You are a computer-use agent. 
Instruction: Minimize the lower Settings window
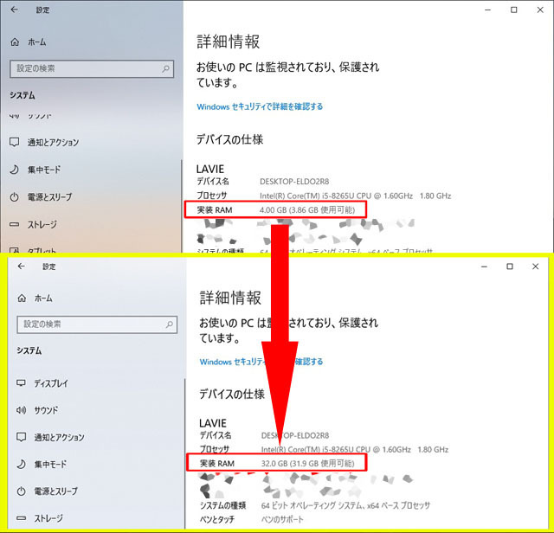[484, 266]
